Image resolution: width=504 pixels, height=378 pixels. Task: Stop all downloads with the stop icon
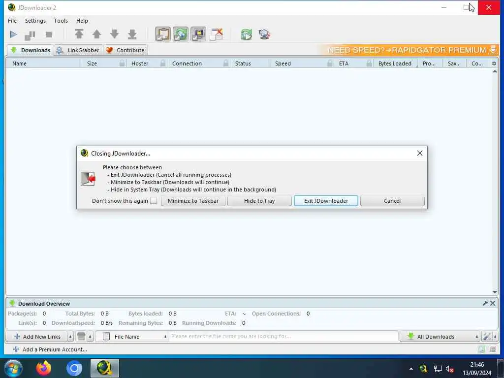(x=49, y=34)
